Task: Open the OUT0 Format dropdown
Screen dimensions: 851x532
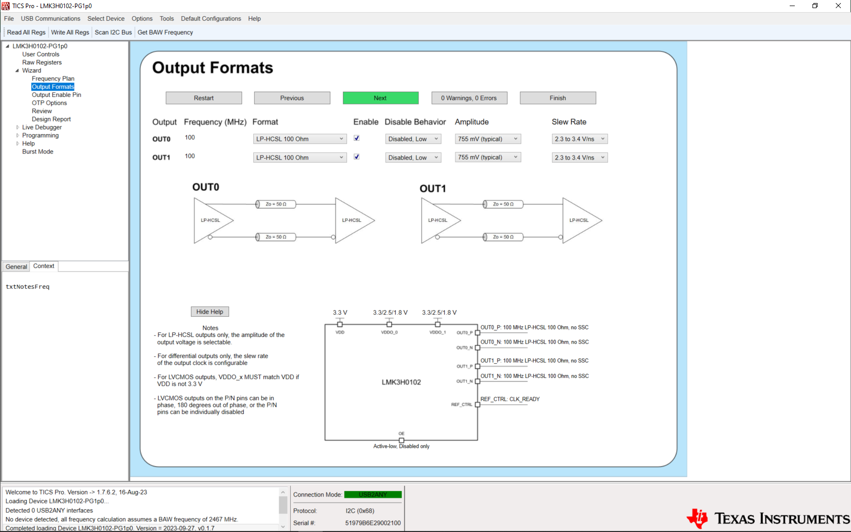Action: coord(300,139)
